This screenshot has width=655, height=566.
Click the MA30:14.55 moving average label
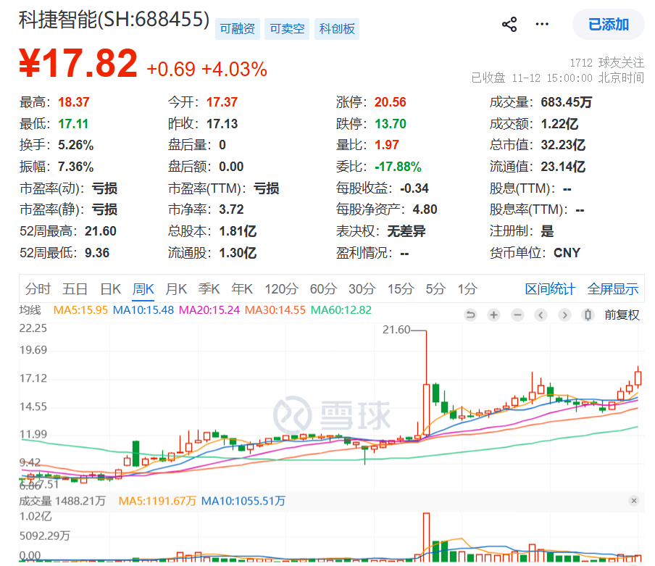(275, 310)
